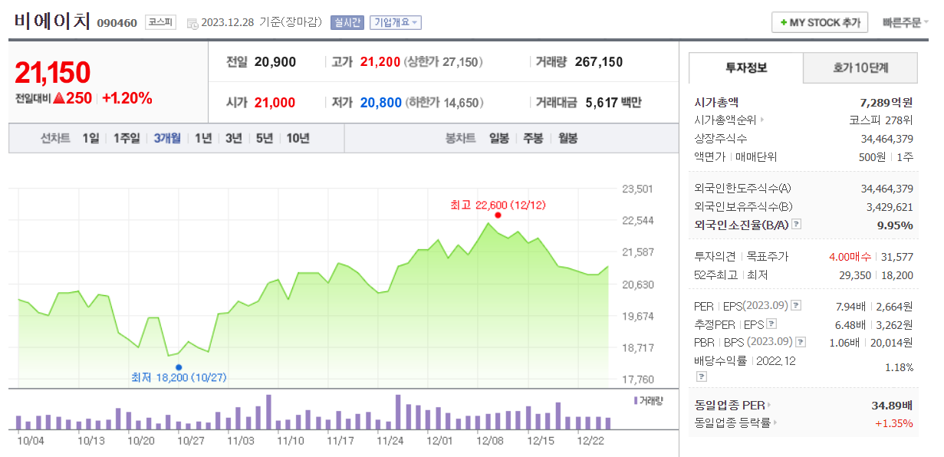Select the 1일 line chart period
This screenshot has height=457, width=944.
coord(90,138)
